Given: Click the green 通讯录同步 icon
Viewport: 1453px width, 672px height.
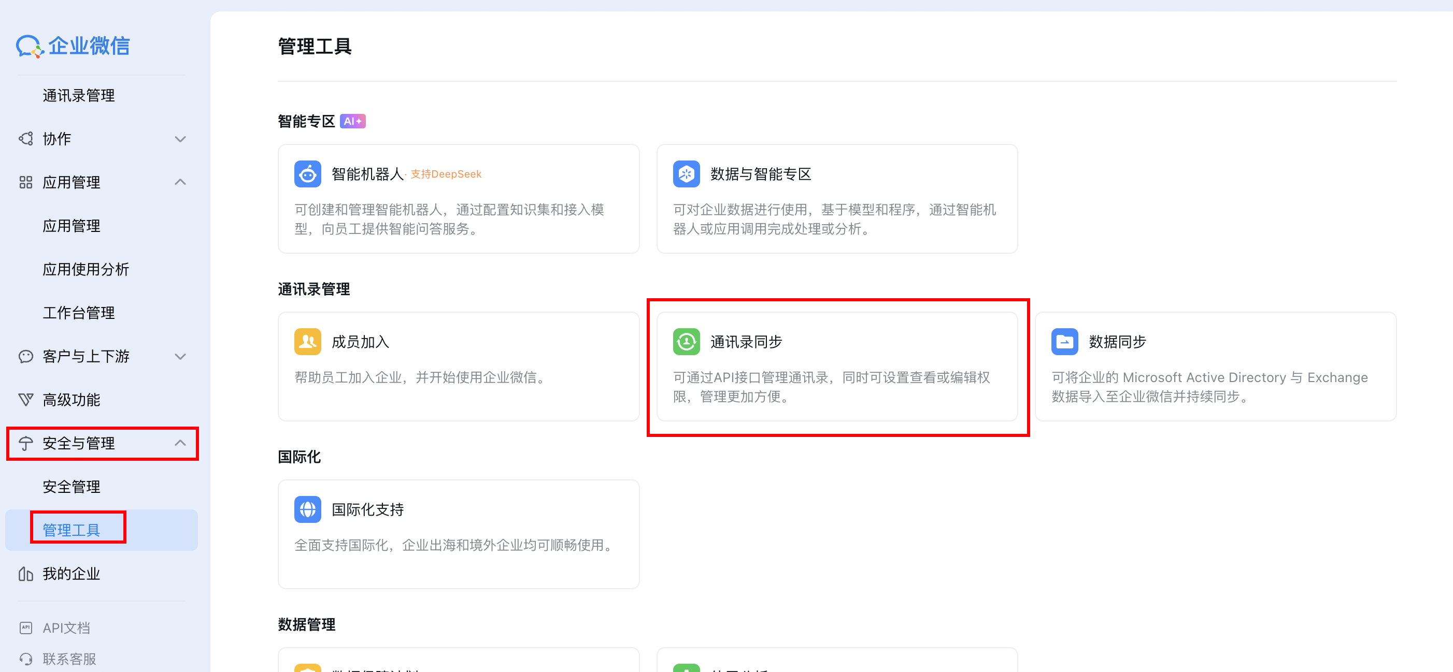Looking at the screenshot, I should [x=686, y=342].
